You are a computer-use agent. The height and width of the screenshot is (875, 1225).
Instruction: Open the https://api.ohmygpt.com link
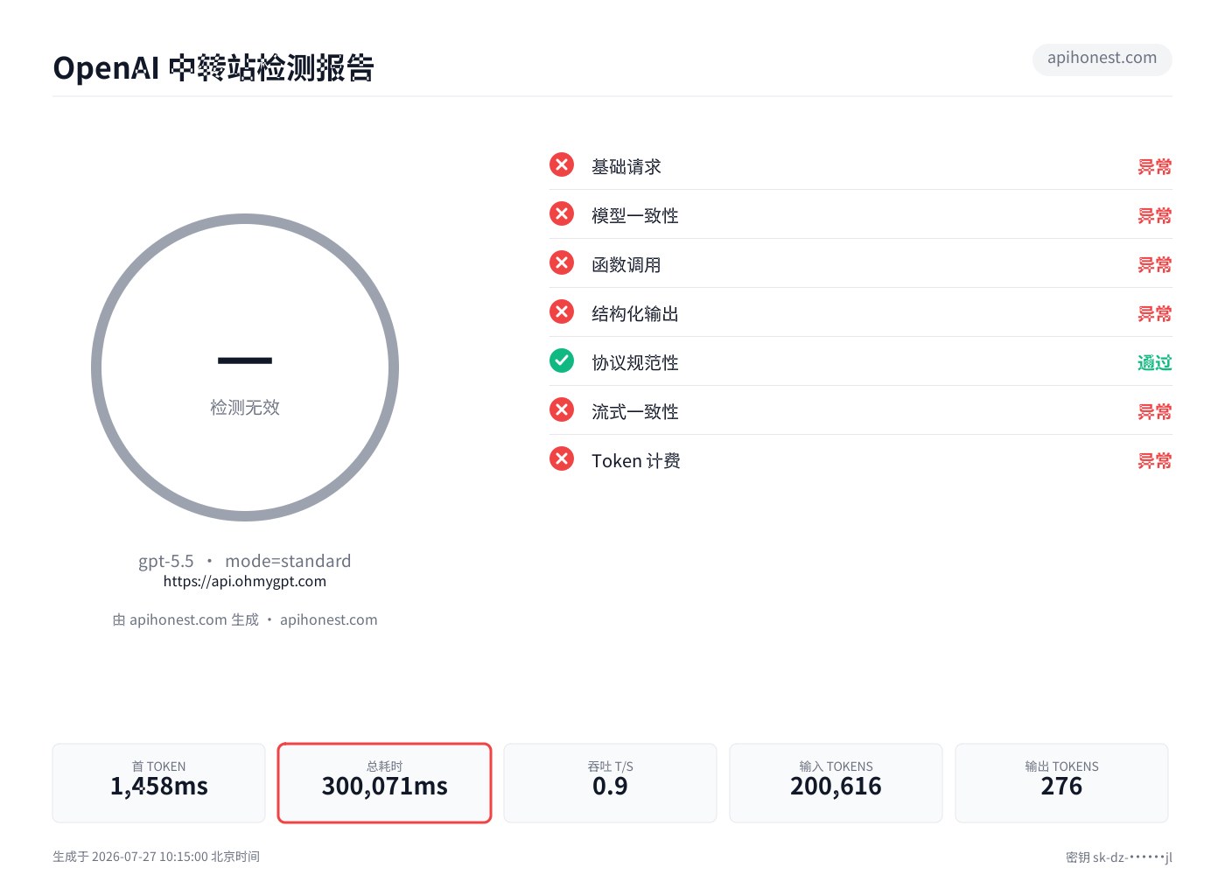245,581
